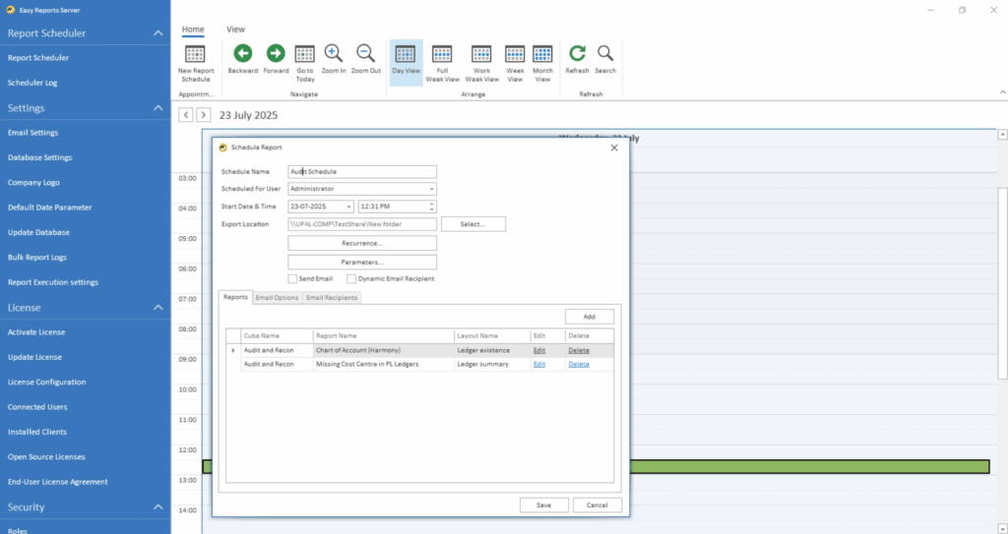Switch to the Email Options tab

click(x=277, y=298)
